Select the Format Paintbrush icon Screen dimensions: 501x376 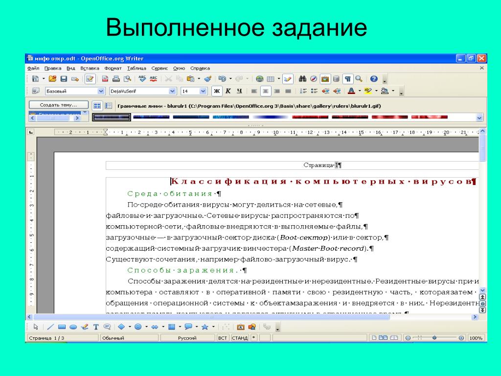coord(207,79)
